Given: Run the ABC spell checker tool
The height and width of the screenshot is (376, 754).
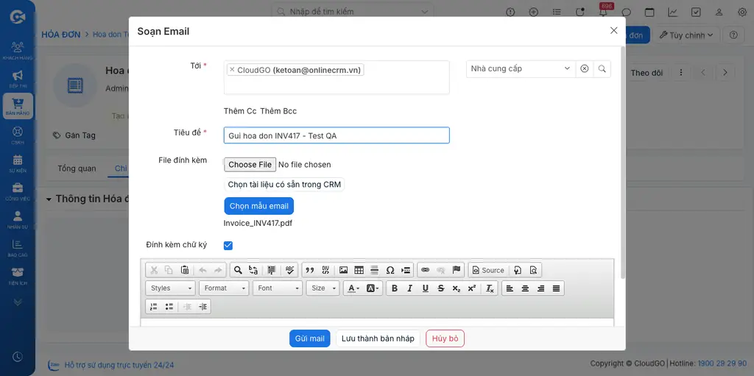Looking at the screenshot, I should 289,270.
